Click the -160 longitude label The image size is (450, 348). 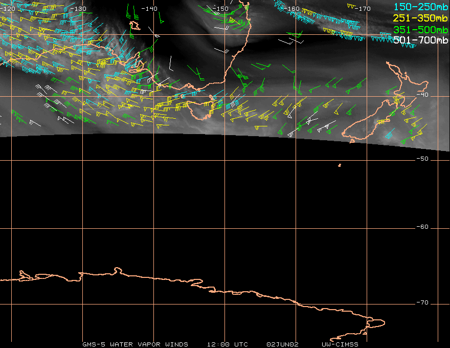point(291,9)
